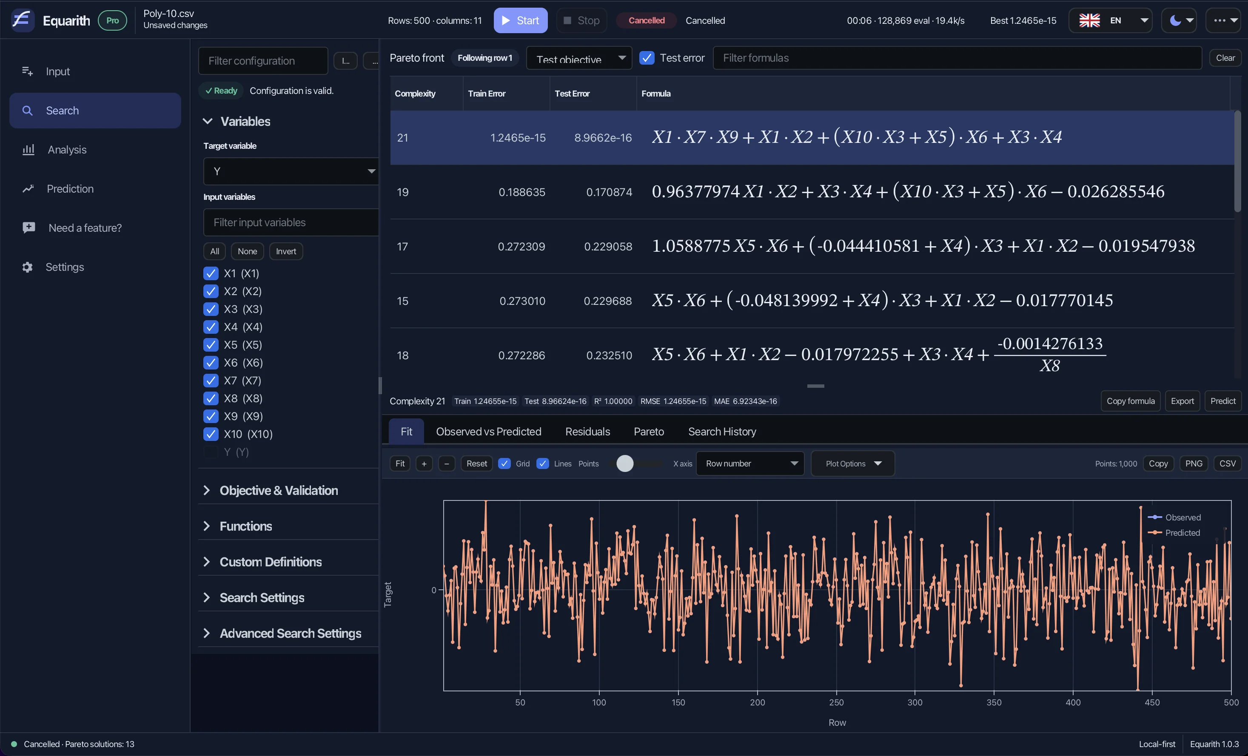
Task: Click the Need a feature chat icon
Action: 29,228
